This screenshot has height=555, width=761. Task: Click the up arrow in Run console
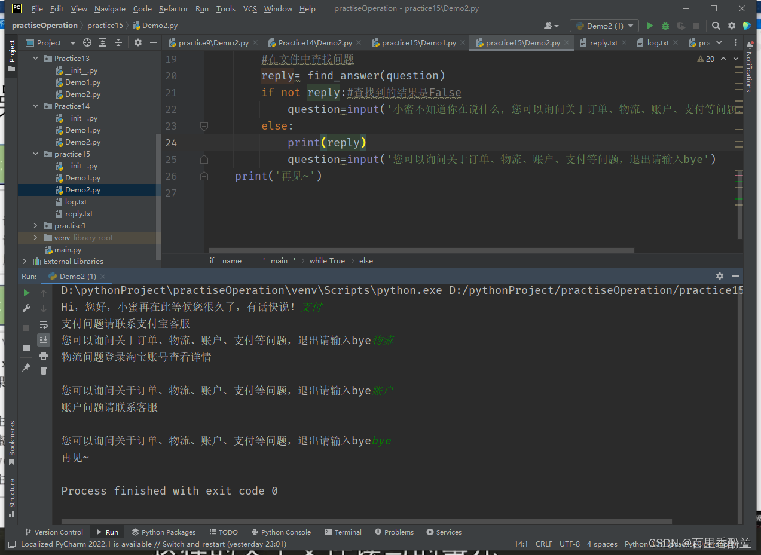pyautogui.click(x=44, y=293)
